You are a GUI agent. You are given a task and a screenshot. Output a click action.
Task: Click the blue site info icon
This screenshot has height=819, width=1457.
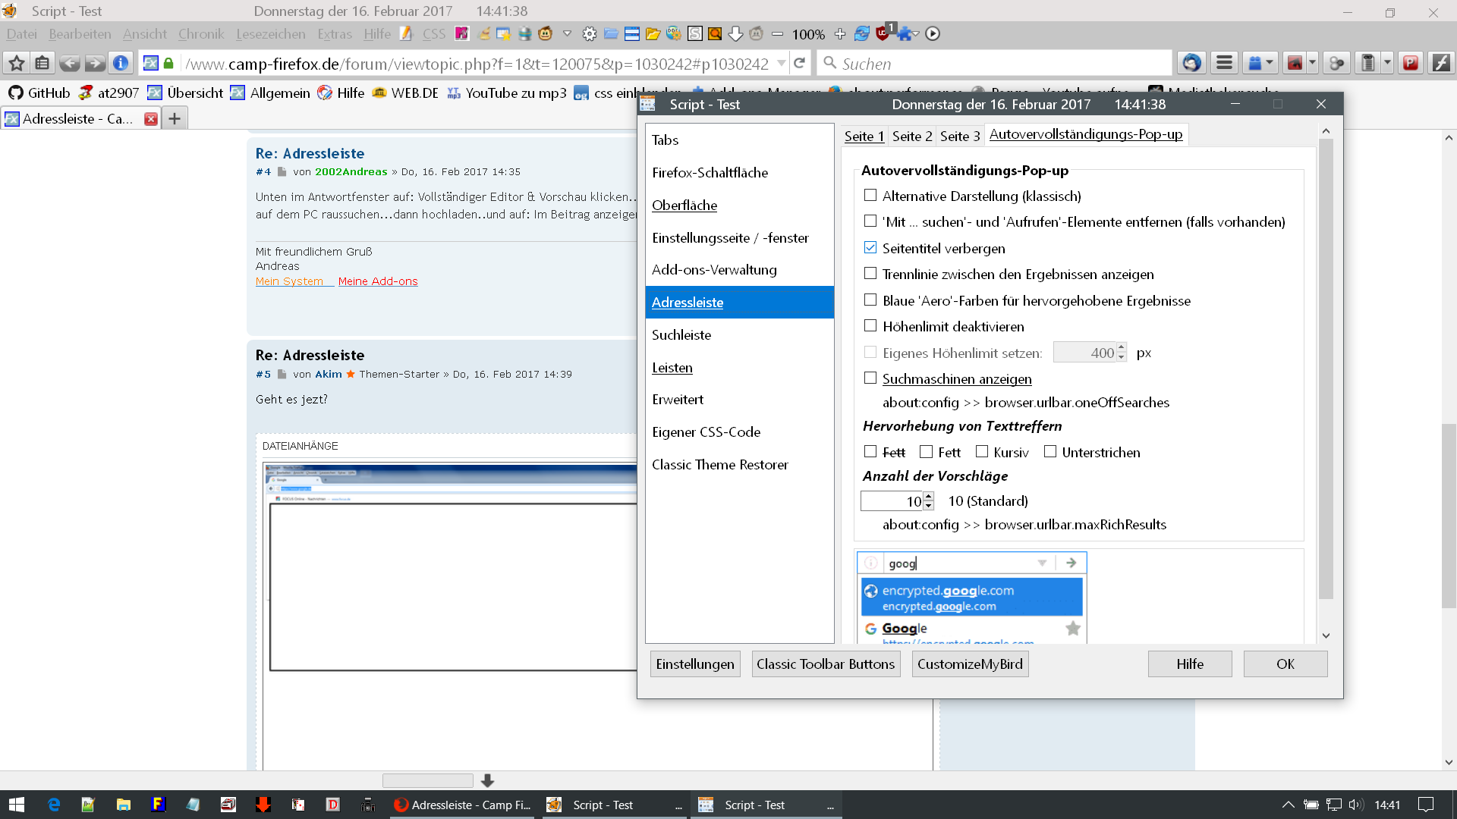pyautogui.click(x=120, y=63)
